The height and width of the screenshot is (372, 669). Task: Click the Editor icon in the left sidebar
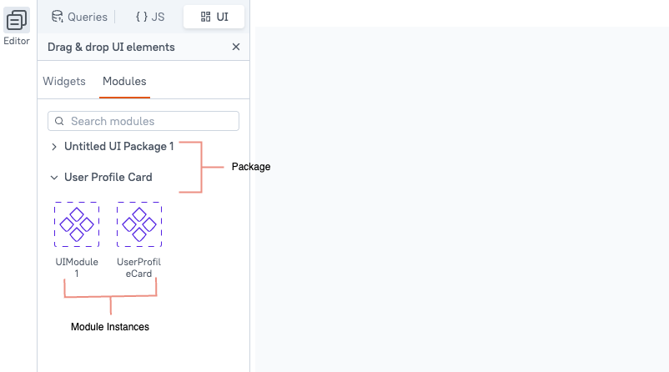tap(17, 20)
